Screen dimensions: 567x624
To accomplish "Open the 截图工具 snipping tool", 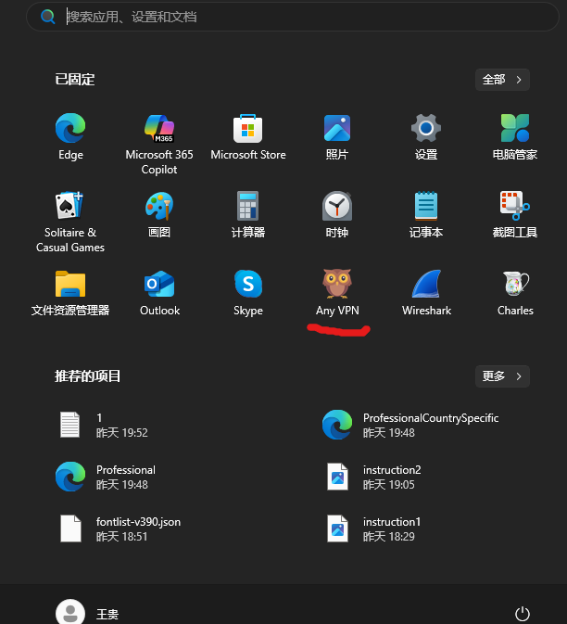I will [515, 207].
